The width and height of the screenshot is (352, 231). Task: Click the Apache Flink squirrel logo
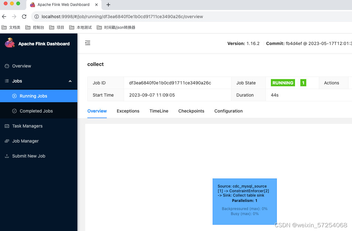point(10,43)
